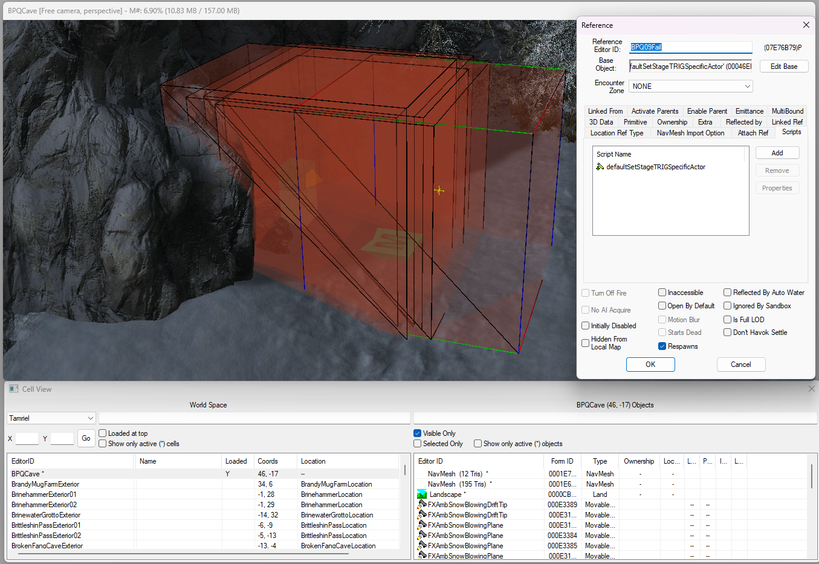Toggle Hidden From Local Map
The image size is (819, 564).
pos(585,343)
